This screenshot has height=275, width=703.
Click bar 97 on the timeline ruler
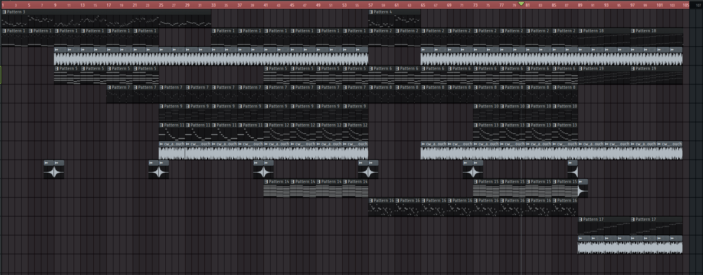pos(633,5)
